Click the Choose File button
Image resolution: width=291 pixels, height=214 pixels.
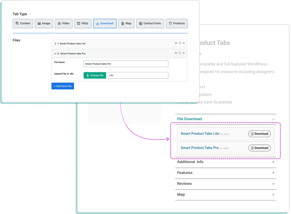point(95,75)
